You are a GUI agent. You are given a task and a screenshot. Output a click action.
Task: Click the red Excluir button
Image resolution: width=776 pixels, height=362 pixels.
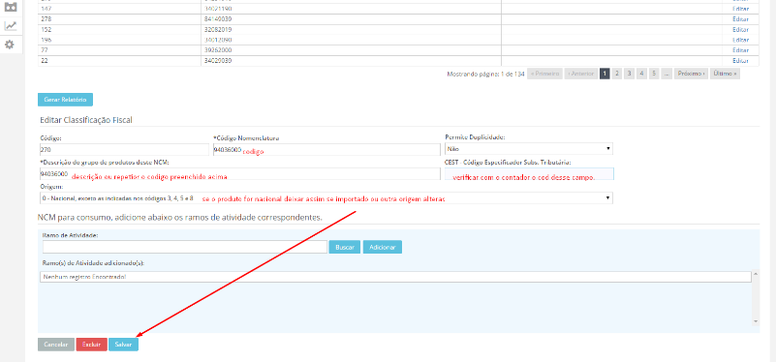[x=92, y=345]
